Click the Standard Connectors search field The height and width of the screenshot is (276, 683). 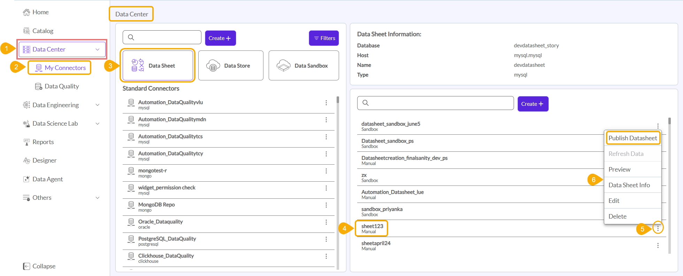(x=166, y=37)
